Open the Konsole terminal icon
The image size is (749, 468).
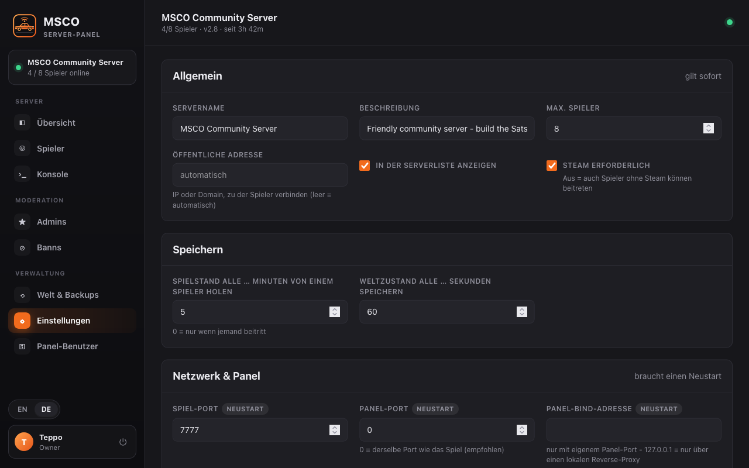pos(22,174)
